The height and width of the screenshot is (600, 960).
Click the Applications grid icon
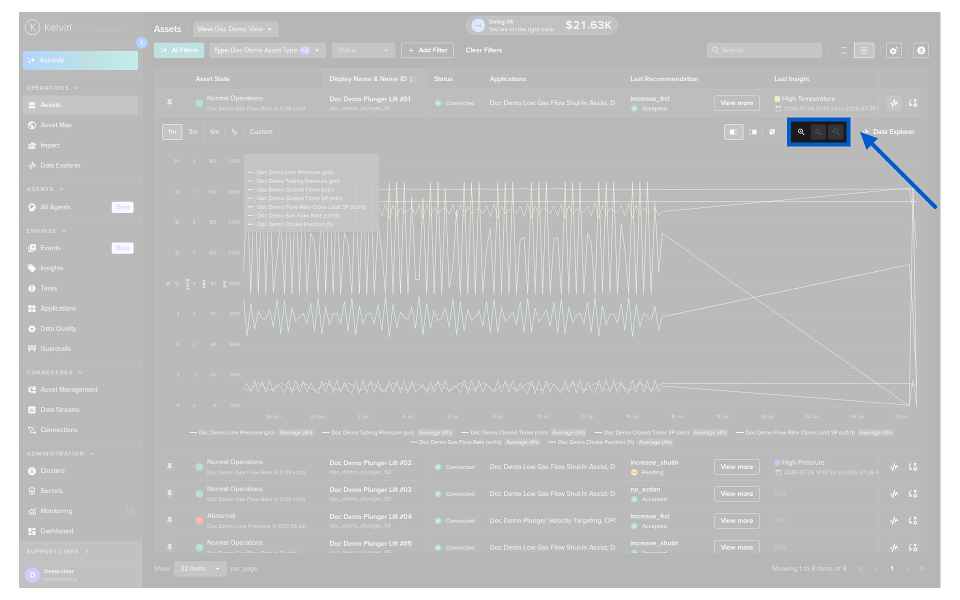point(32,308)
